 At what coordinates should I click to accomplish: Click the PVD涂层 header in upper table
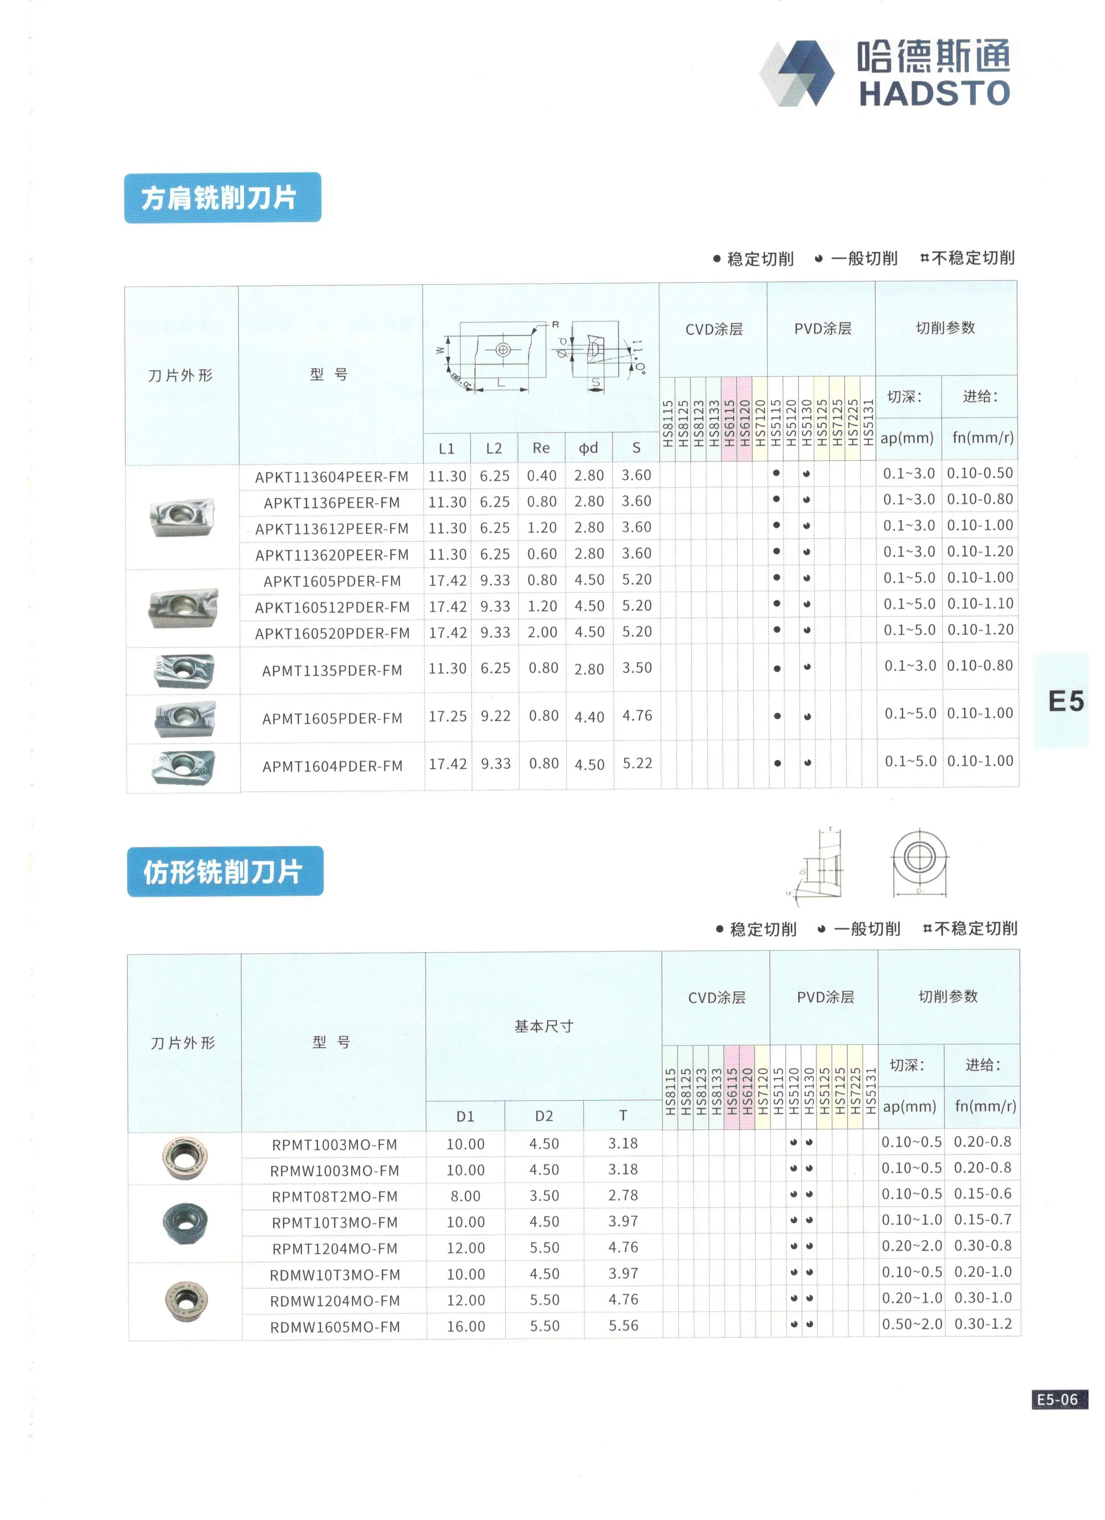(822, 329)
